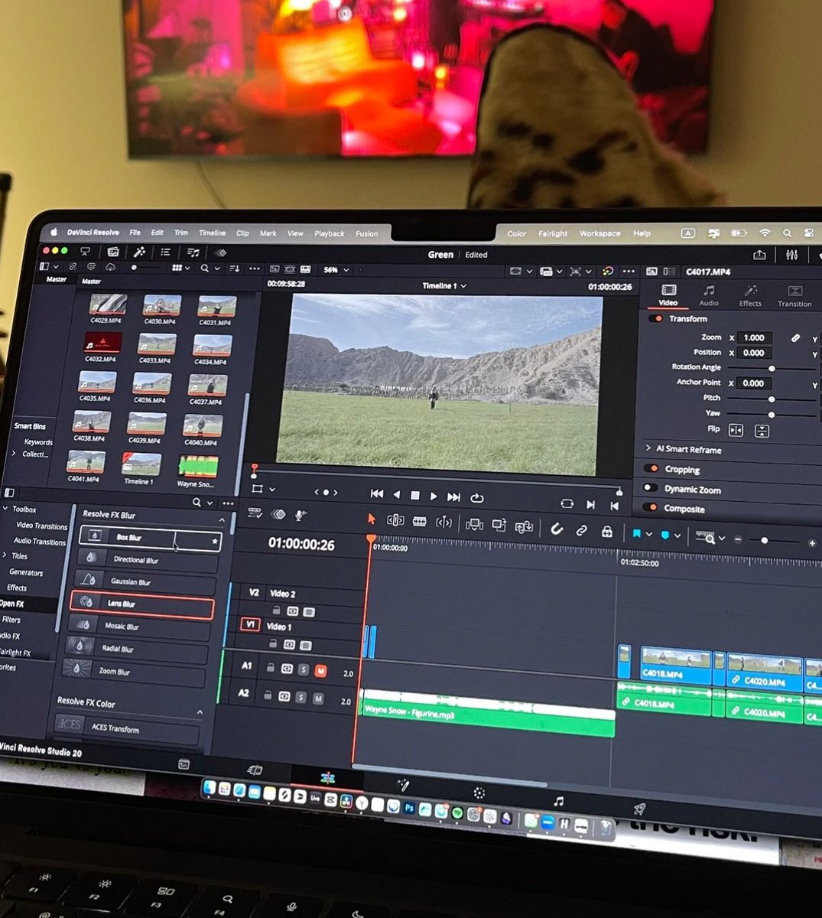The image size is (822, 918).
Task: Click the Overwrite Clip icon
Action: tap(499, 525)
